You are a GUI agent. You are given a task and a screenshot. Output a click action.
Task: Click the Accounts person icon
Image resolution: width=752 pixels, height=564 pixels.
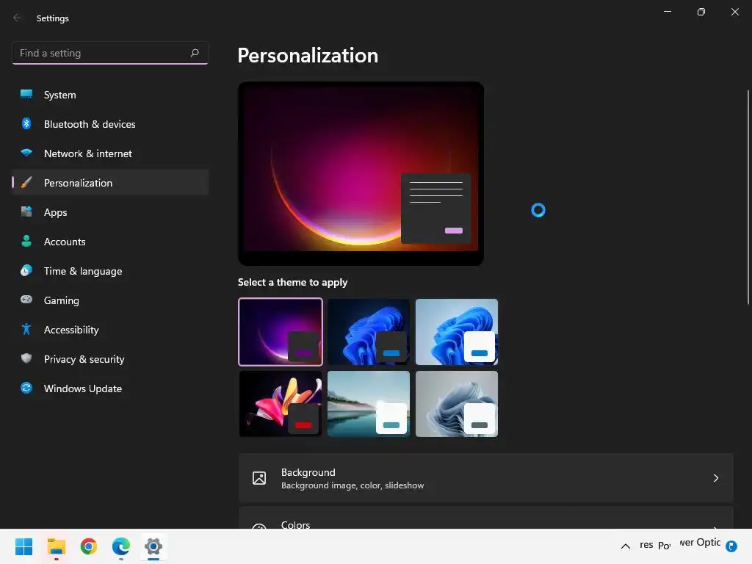point(26,241)
